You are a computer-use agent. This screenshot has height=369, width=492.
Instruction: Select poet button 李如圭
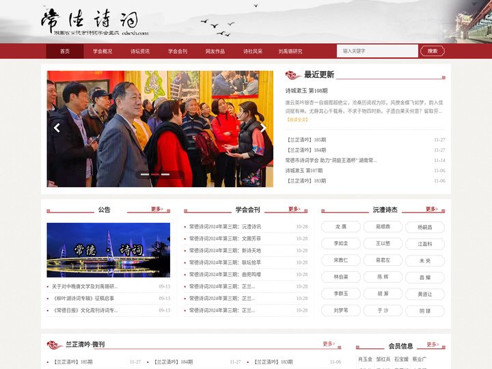(341, 243)
